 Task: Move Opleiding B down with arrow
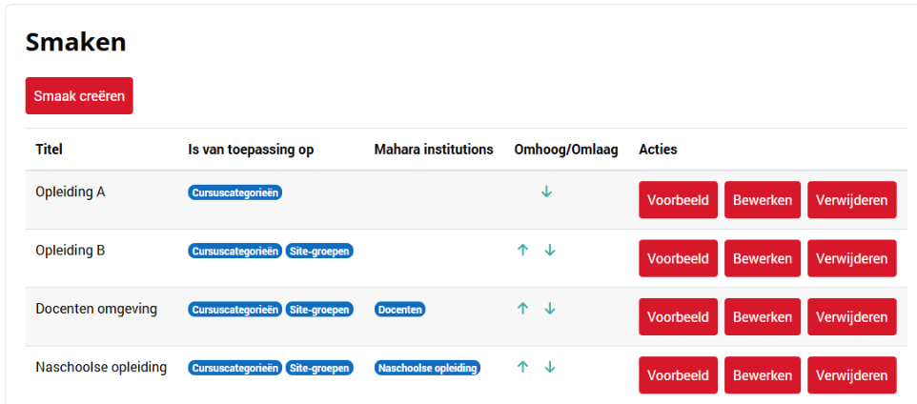pyautogui.click(x=550, y=251)
